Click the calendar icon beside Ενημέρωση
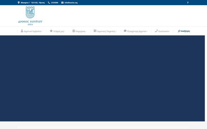Screen dimensions: 207x129 [74, 31]
